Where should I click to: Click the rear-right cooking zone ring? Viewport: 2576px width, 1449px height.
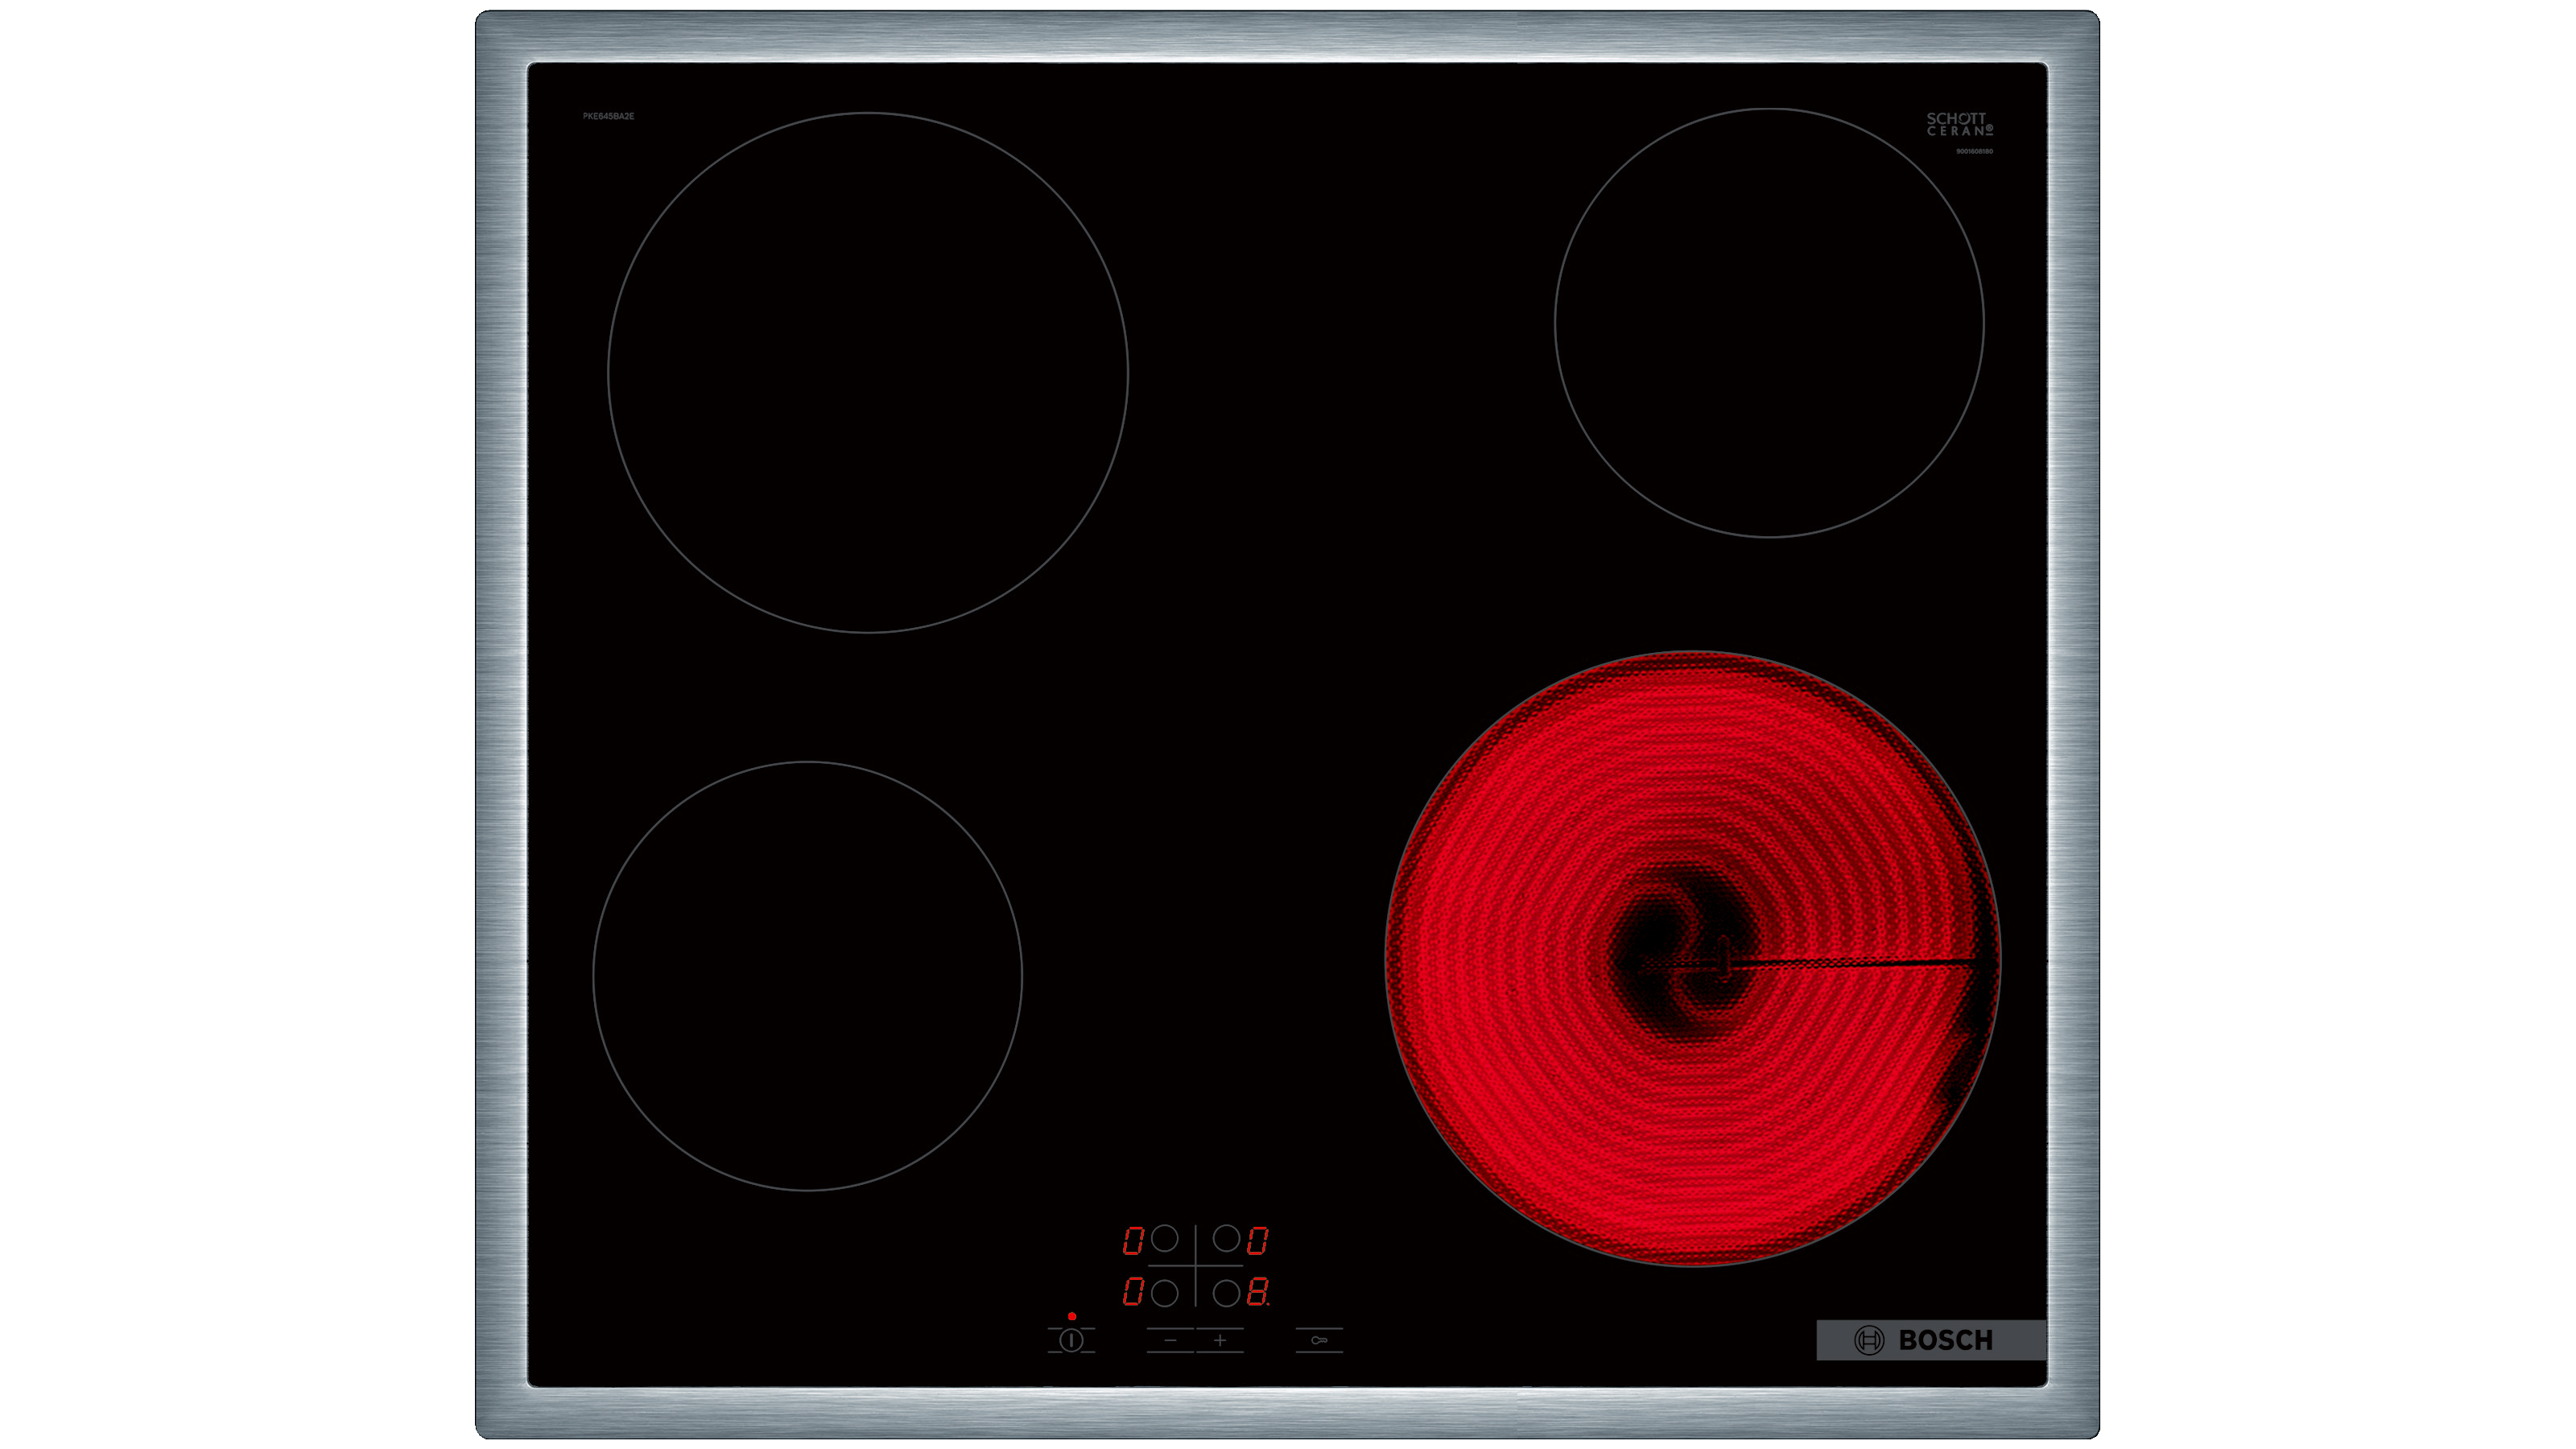[1769, 323]
